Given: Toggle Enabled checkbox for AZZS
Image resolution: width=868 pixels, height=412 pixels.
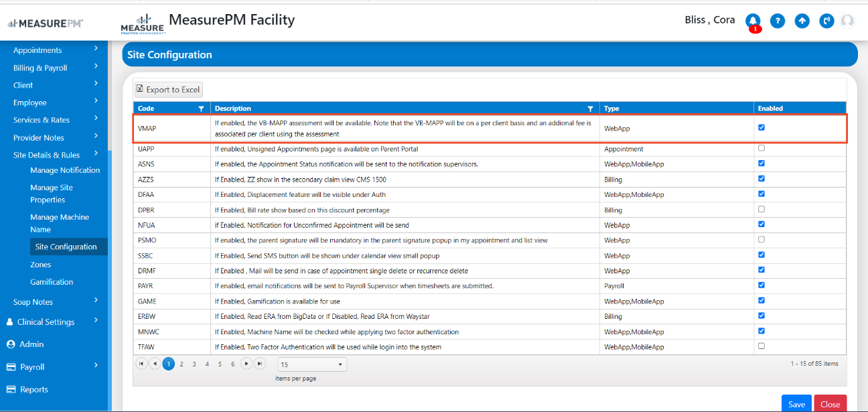Looking at the screenshot, I should [x=762, y=179].
